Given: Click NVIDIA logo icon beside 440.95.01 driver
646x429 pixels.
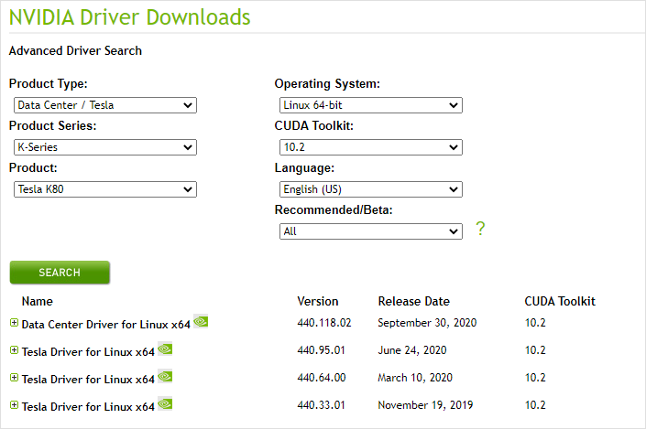Looking at the screenshot, I should tap(165, 349).
